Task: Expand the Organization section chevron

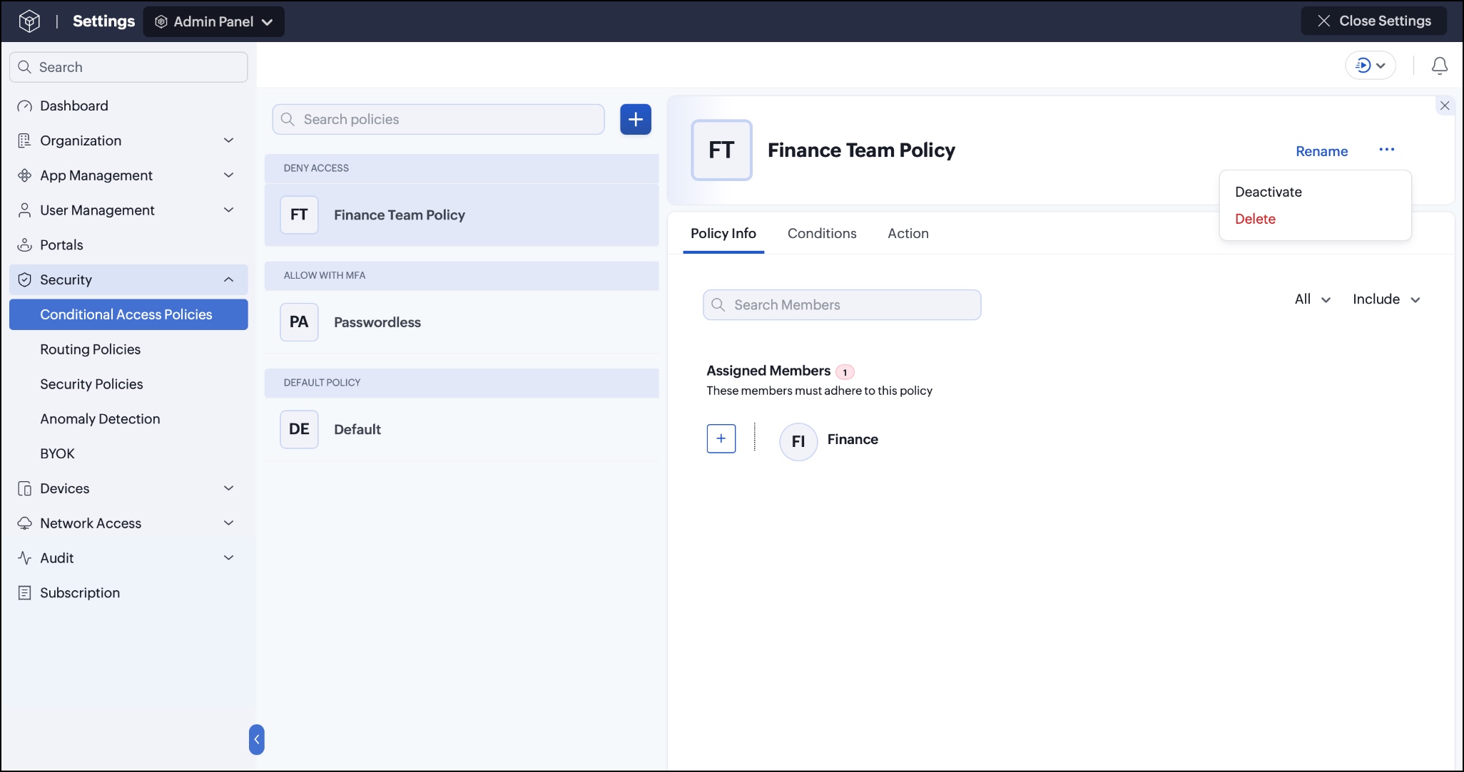Action: (x=229, y=140)
